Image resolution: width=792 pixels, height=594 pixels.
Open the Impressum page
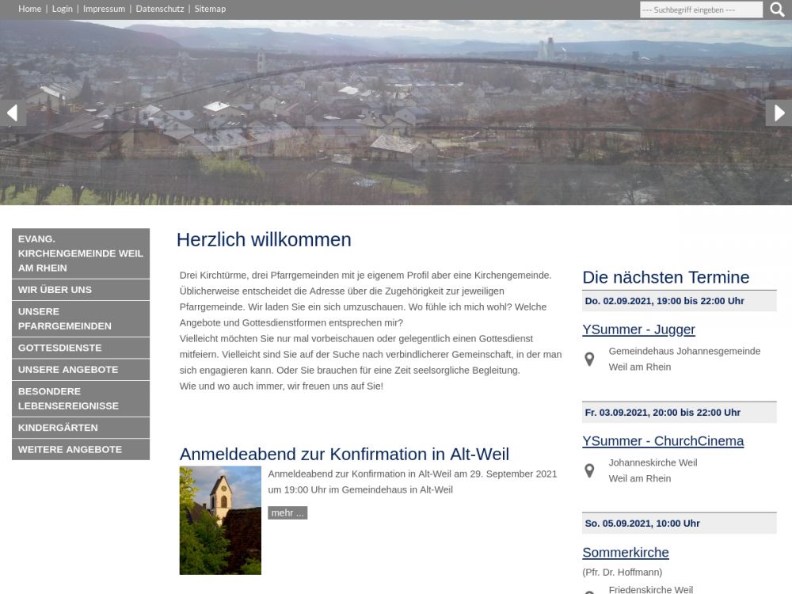tap(104, 9)
